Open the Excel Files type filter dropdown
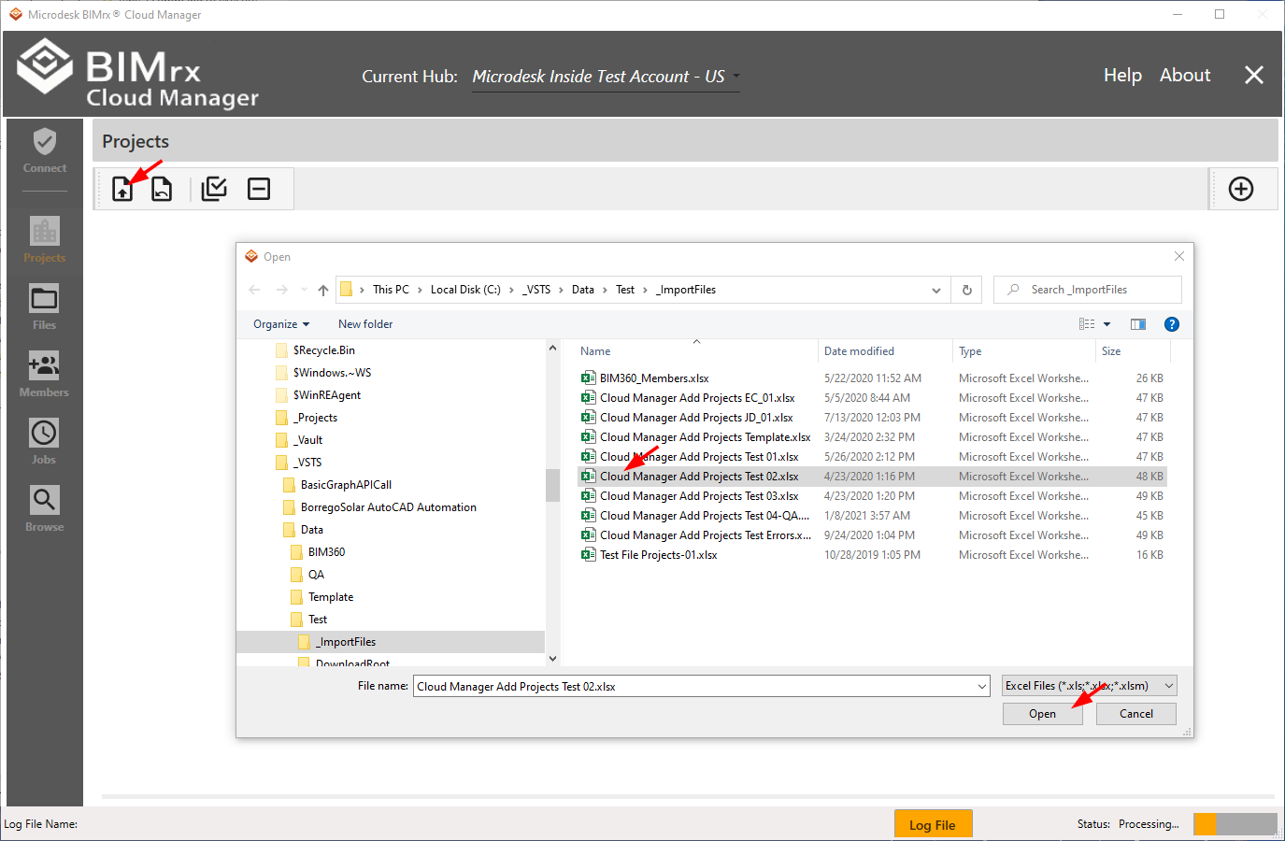 (x=1089, y=686)
